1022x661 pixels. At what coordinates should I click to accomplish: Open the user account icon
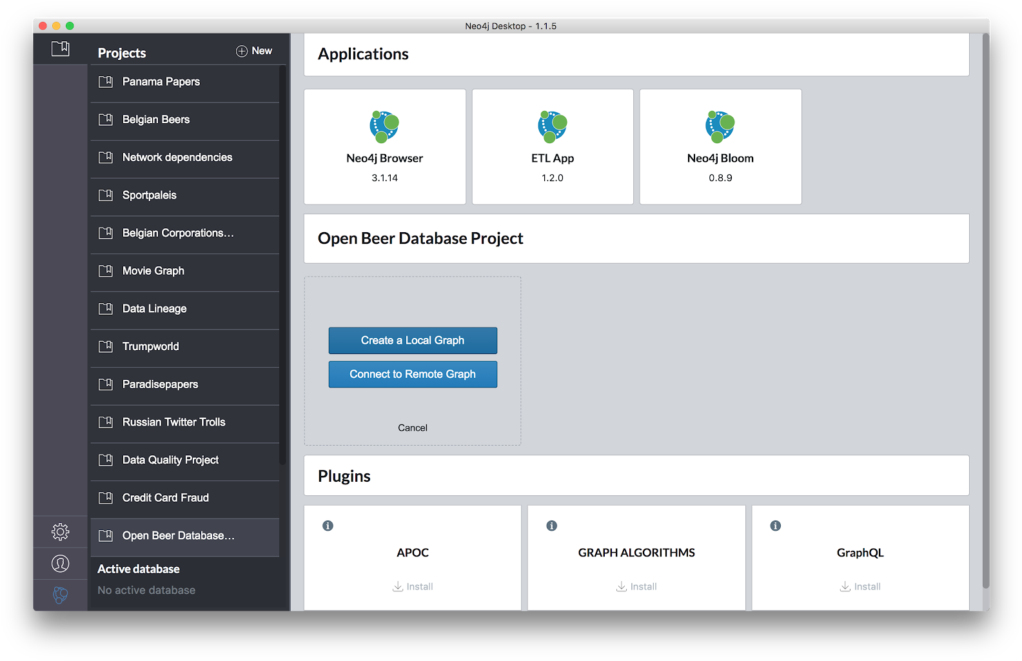click(x=60, y=564)
